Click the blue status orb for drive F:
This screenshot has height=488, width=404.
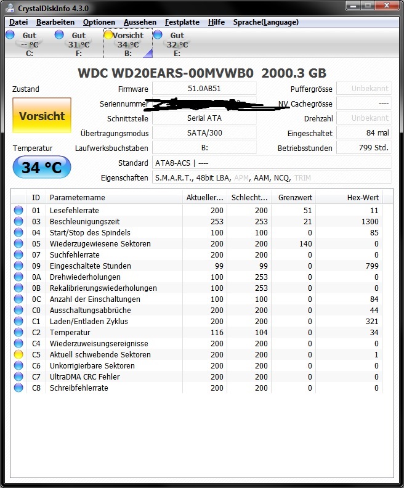[59, 35]
